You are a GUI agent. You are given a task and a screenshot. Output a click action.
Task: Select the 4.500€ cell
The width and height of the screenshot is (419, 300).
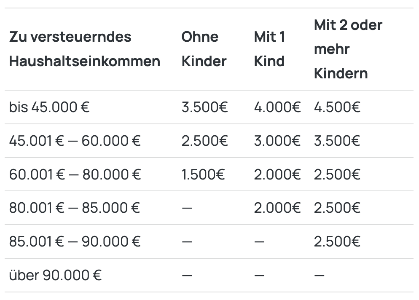tap(337, 107)
